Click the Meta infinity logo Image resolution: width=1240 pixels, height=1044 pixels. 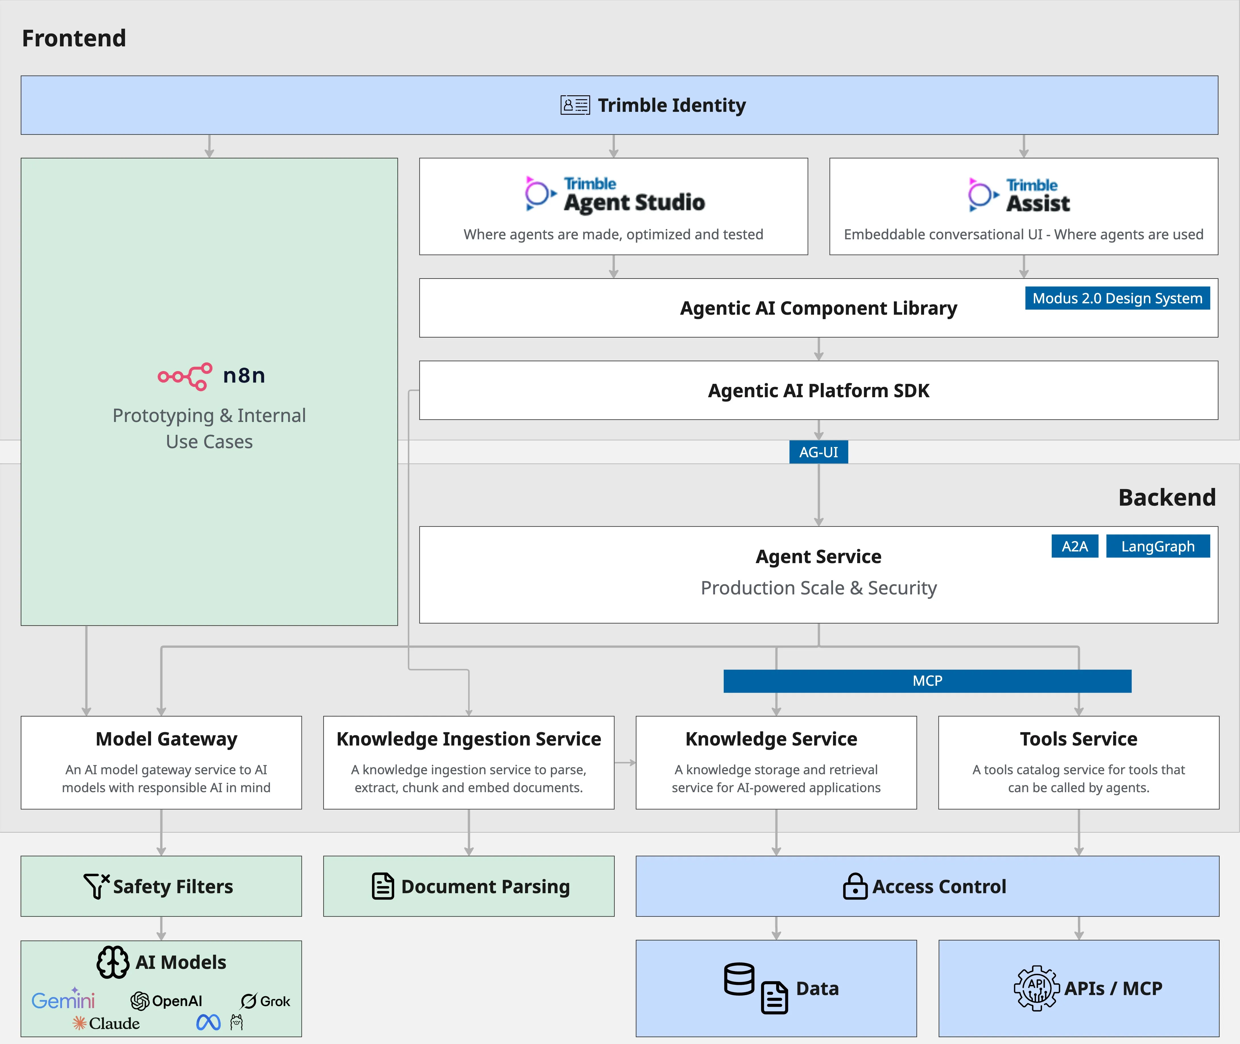(208, 1022)
